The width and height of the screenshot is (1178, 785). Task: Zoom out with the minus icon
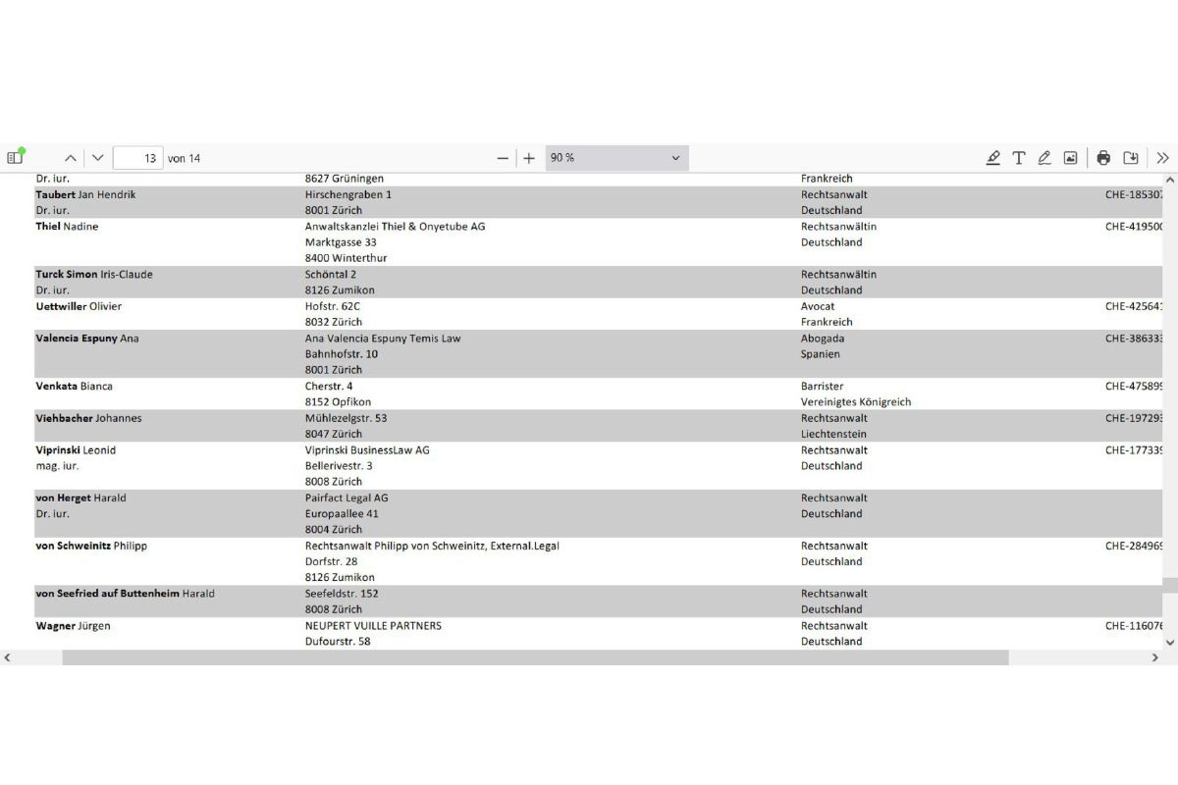pos(503,158)
